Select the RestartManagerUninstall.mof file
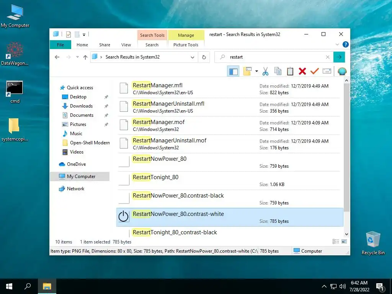Image resolution: width=392 pixels, height=294 pixels. pos(230,144)
